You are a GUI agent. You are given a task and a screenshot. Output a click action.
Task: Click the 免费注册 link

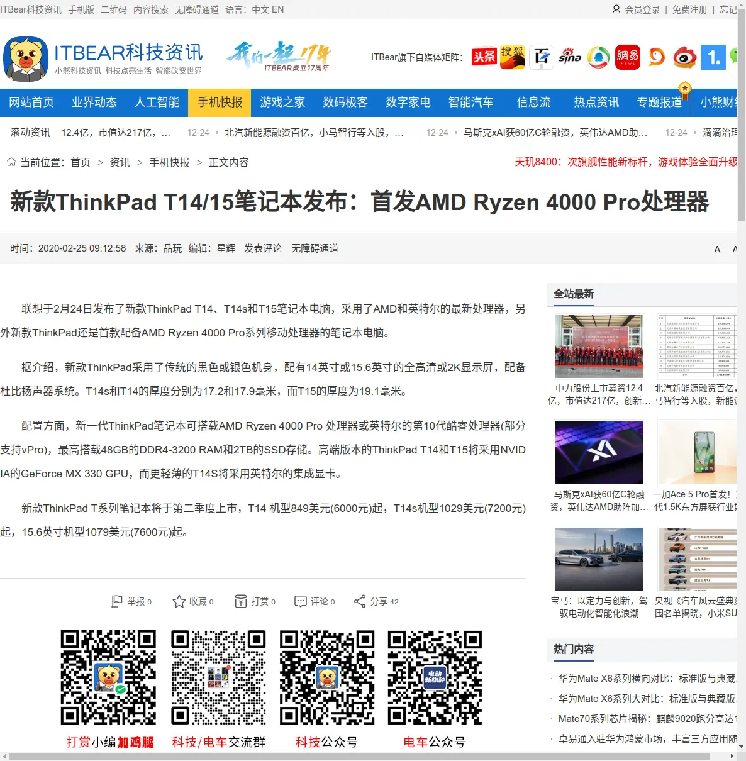[689, 9]
